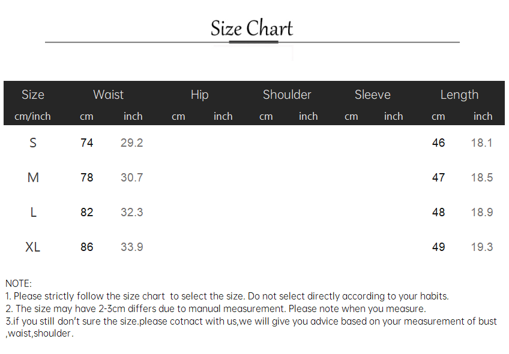Click the cm/inch unit label
Image resolution: width=509 pixels, height=354 pixels.
32,116
